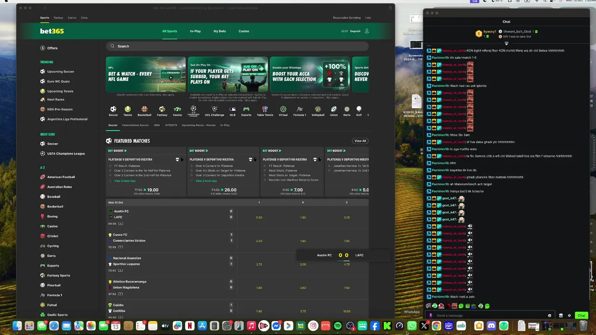The height and width of the screenshot is (335, 596).
Task: Open American Football in A-Z list
Action: click(x=61, y=177)
